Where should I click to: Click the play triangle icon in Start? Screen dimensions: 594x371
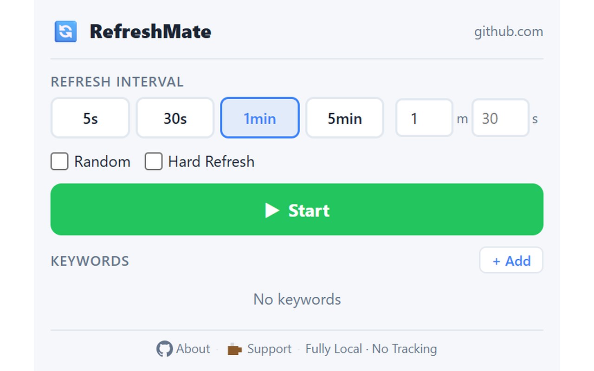point(272,211)
